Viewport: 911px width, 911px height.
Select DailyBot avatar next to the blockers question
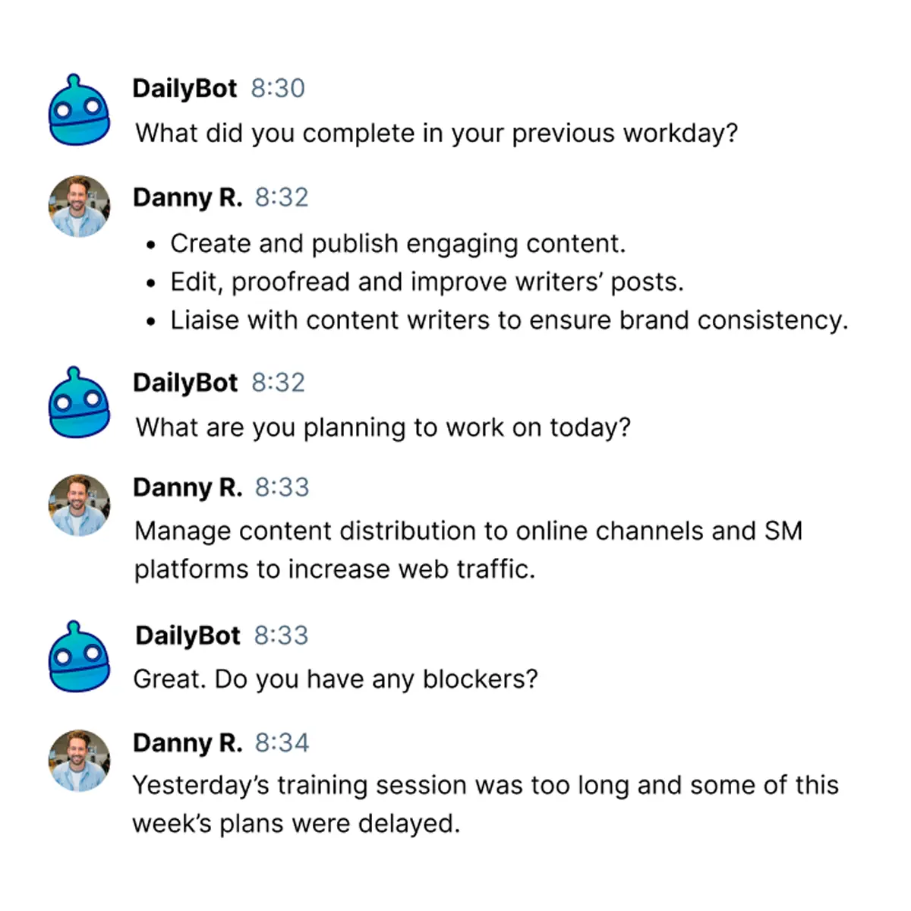pos(79,657)
